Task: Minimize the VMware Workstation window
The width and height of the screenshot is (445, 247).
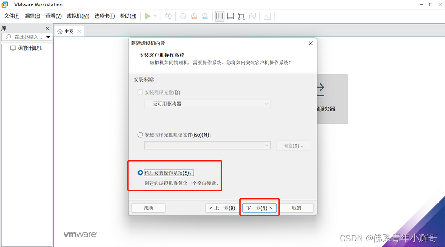Action: (421, 5)
